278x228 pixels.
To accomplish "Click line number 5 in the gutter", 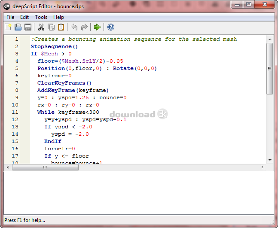I will (17, 68).
